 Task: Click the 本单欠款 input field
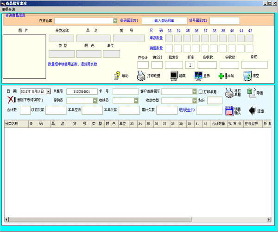(x=129, y=110)
